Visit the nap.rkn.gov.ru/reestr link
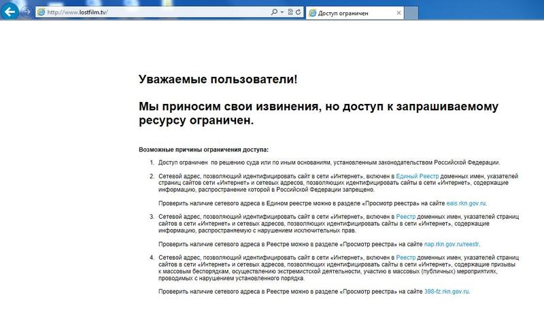The height and width of the screenshot is (331, 544). pos(452,245)
